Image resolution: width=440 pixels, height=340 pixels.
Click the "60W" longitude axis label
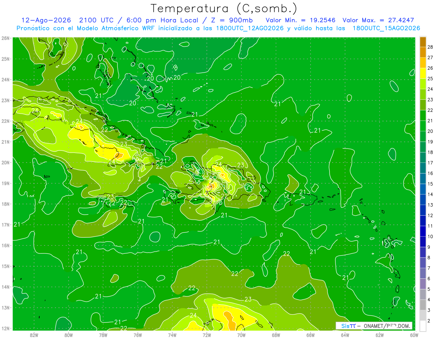[414, 334]
